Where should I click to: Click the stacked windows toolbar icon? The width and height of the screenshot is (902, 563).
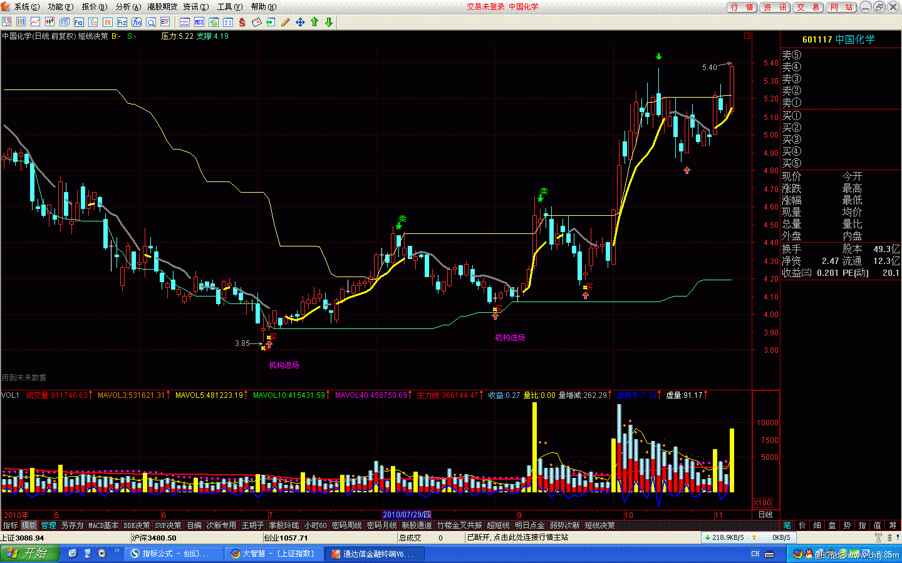[64, 22]
